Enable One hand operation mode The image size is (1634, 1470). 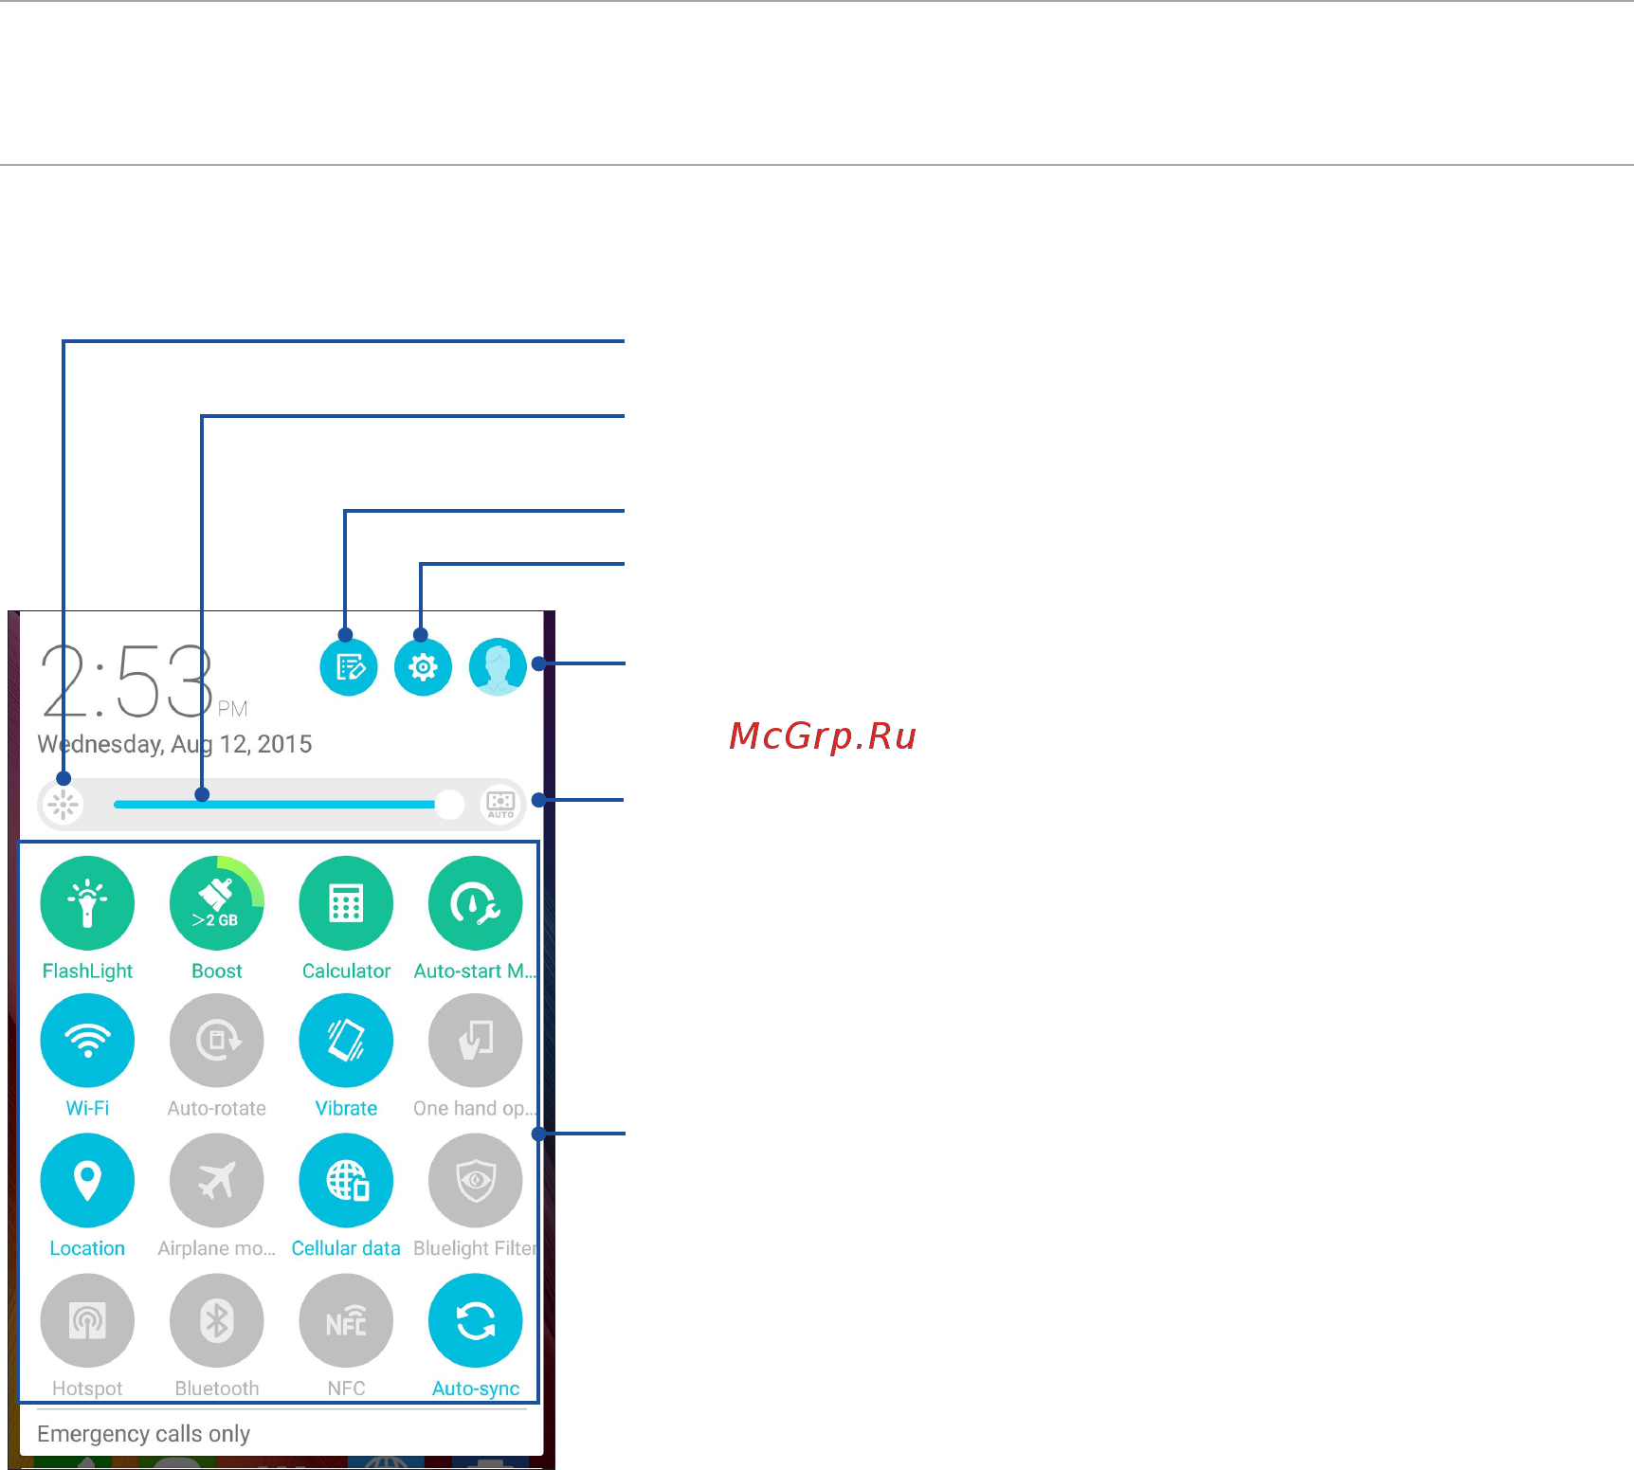tap(476, 1041)
